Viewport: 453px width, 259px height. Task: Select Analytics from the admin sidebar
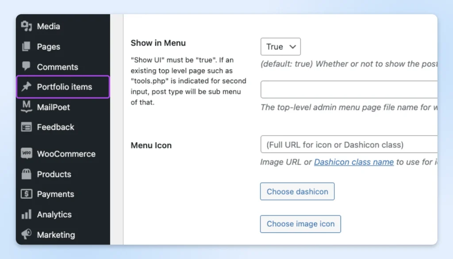(54, 214)
